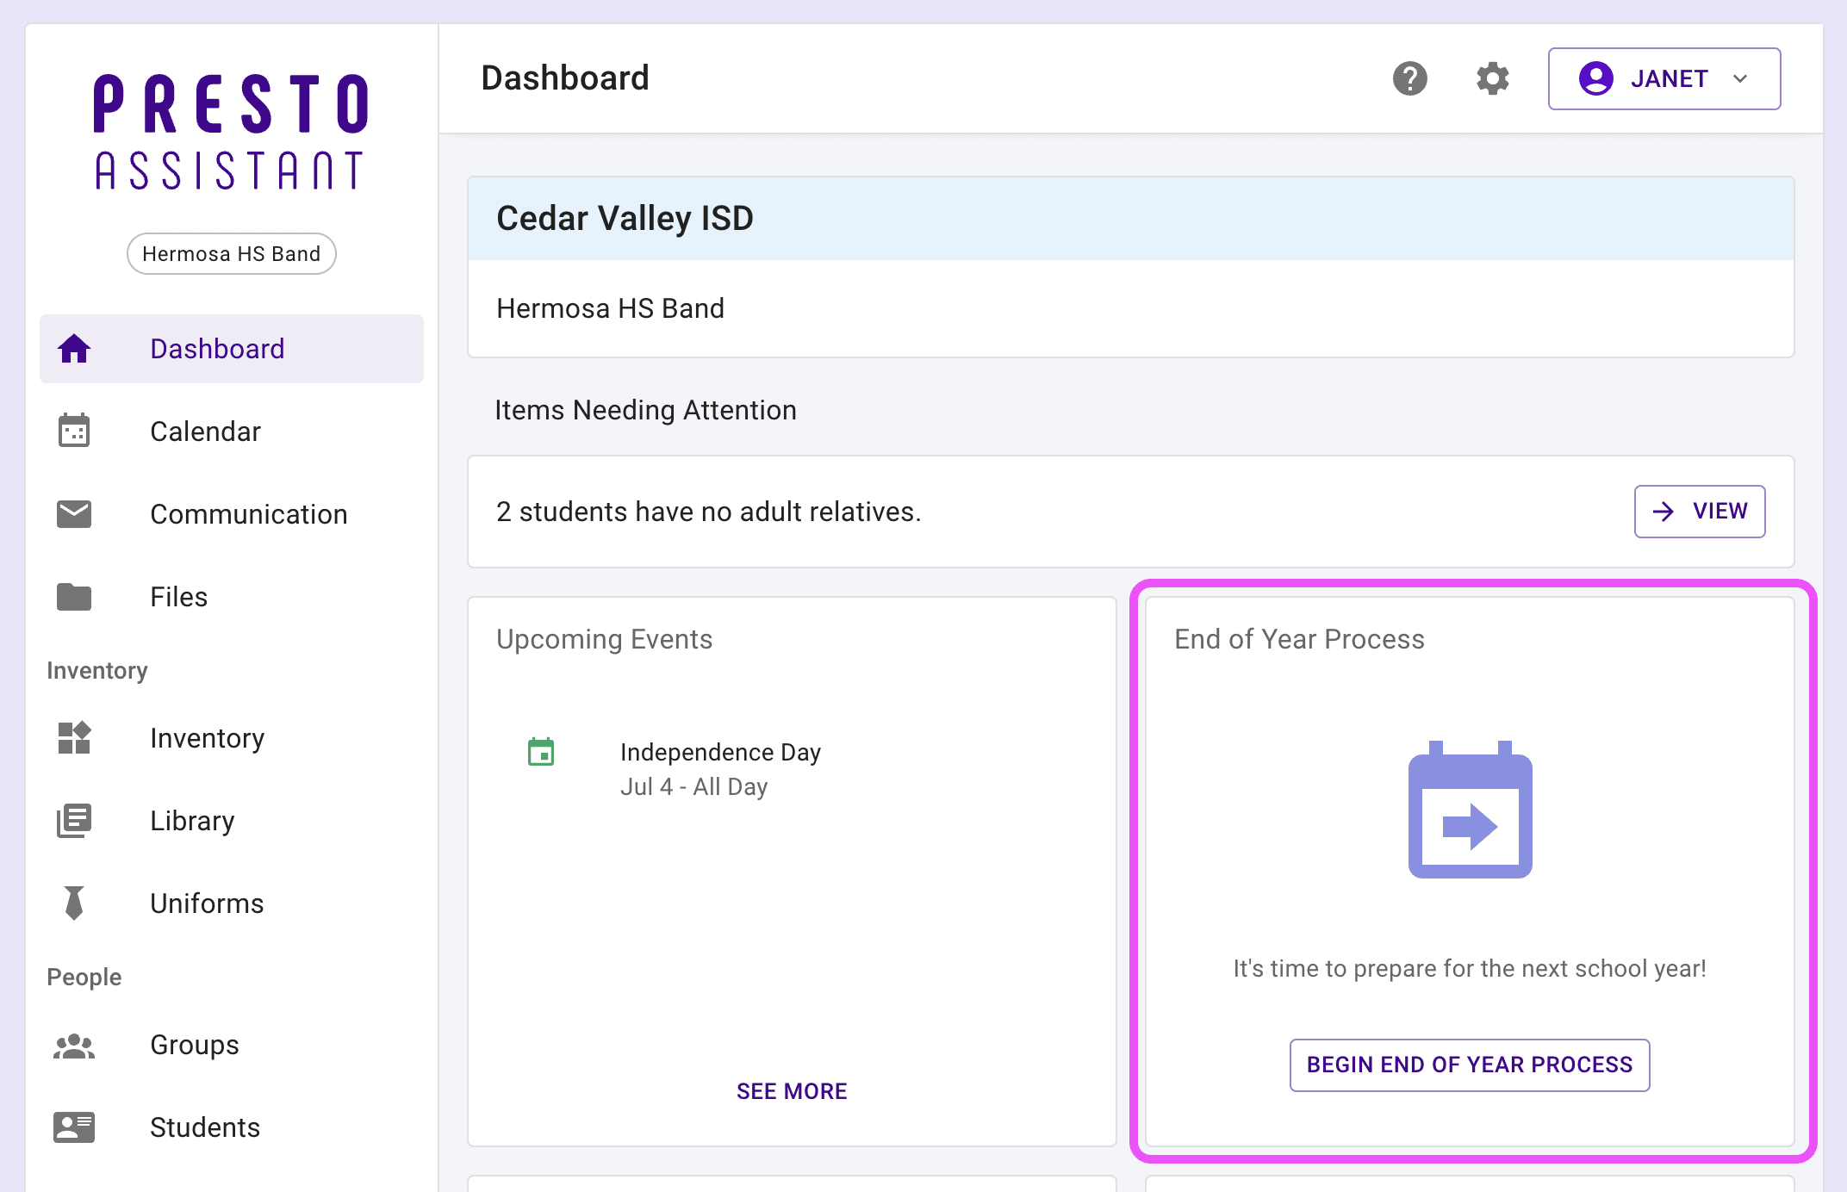This screenshot has height=1192, width=1847.
Task: Click the chevron beside JANET
Action: pos(1740,78)
